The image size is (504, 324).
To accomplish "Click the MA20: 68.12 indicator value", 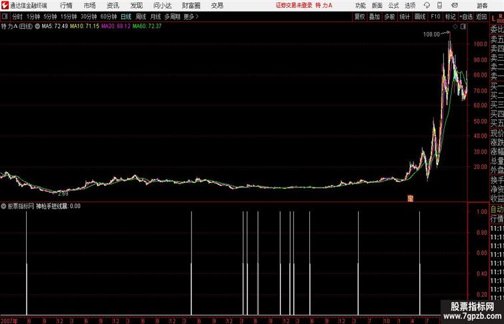I will (x=116, y=27).
